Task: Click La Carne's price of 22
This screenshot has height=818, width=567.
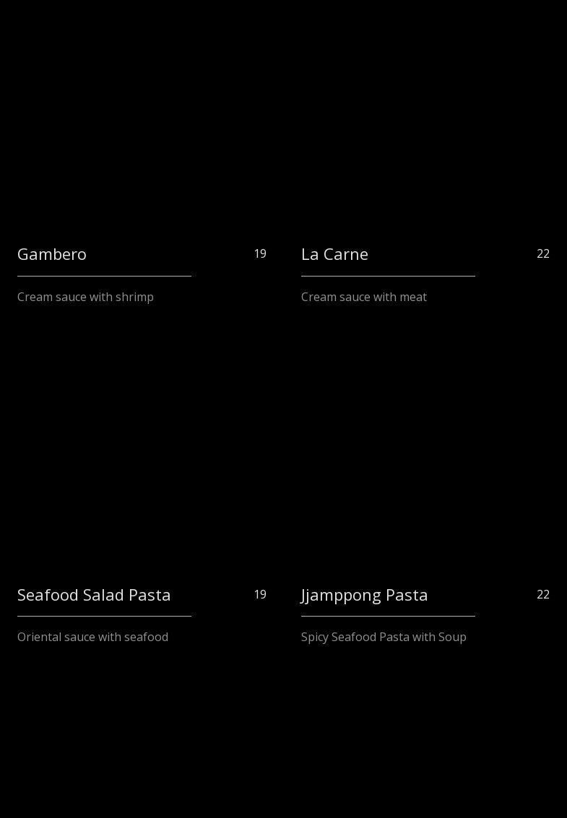Action: 543,254
